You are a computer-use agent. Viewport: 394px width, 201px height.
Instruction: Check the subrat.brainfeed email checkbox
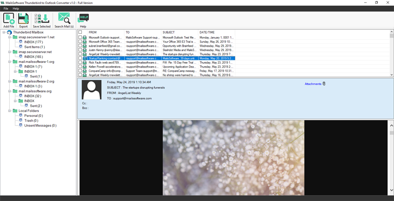point(80,46)
